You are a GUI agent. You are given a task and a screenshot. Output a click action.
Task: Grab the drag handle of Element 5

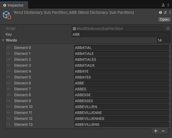tap(9, 77)
